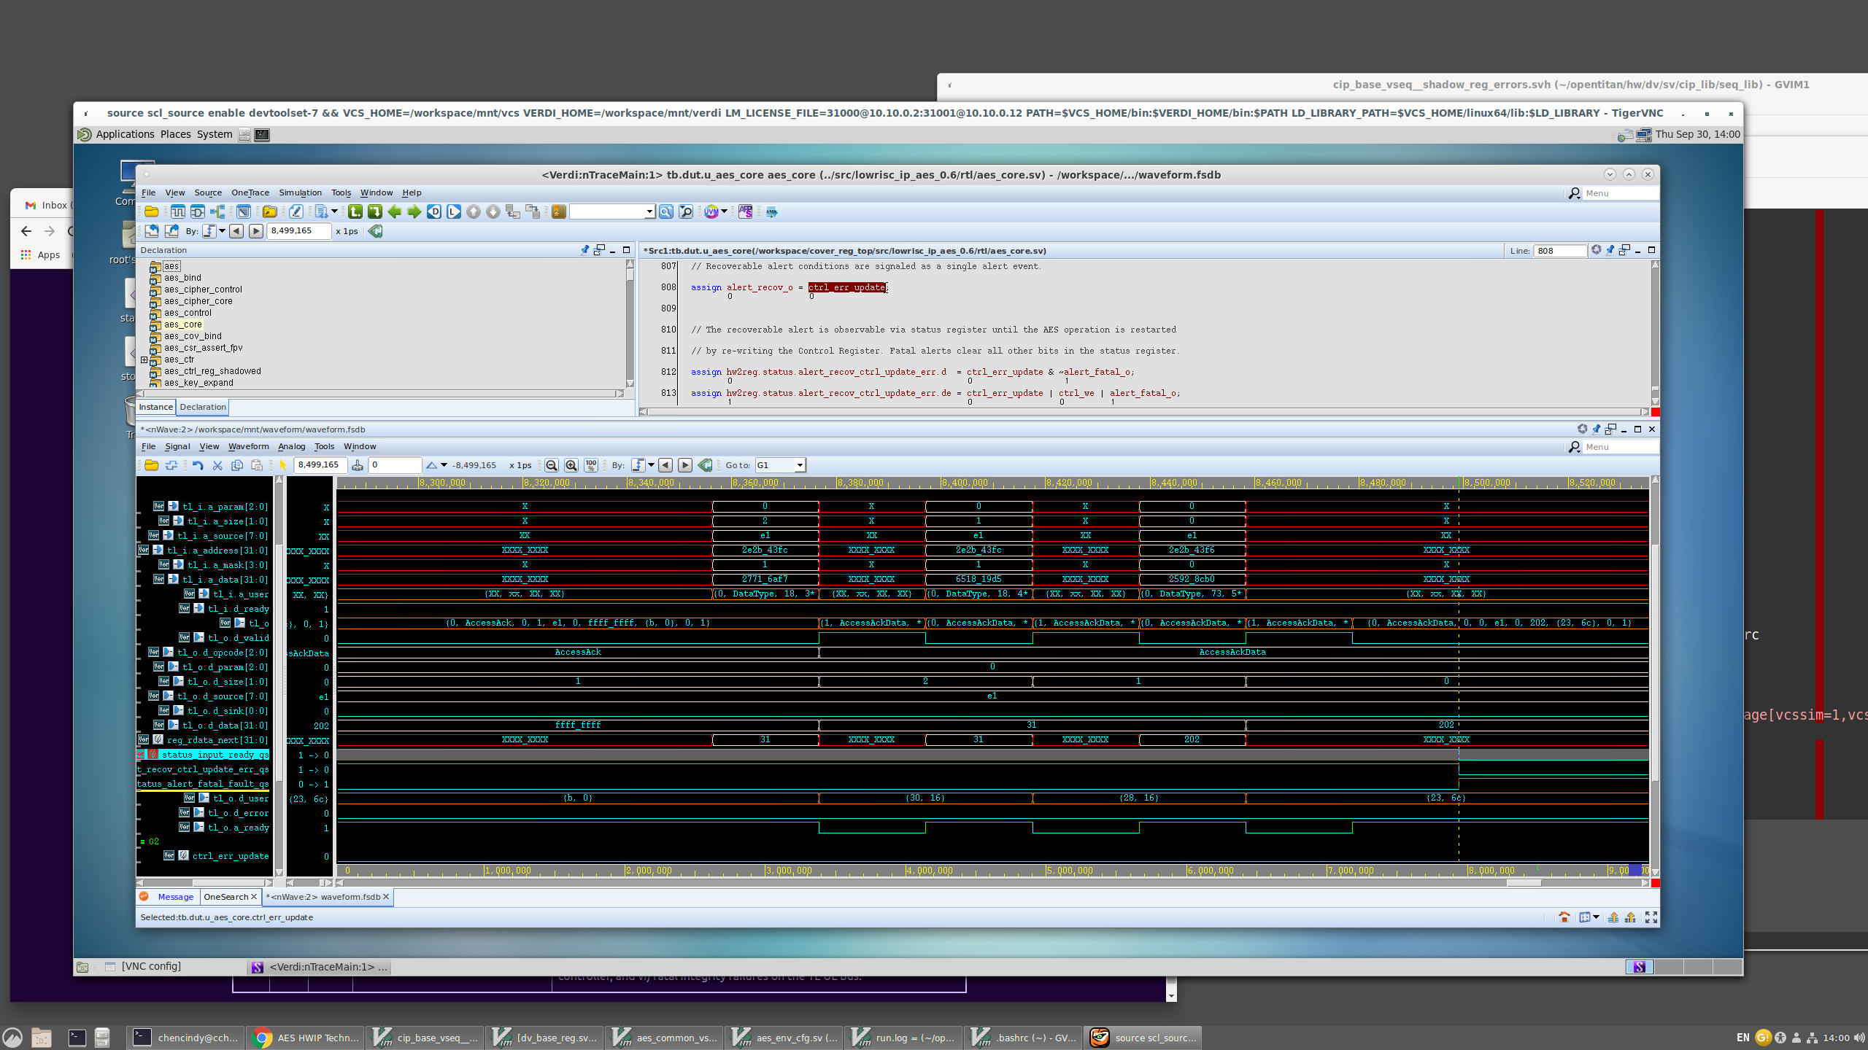Open the Waveform menu in nWave
Viewport: 1868px width, 1050px height.
tap(248, 446)
